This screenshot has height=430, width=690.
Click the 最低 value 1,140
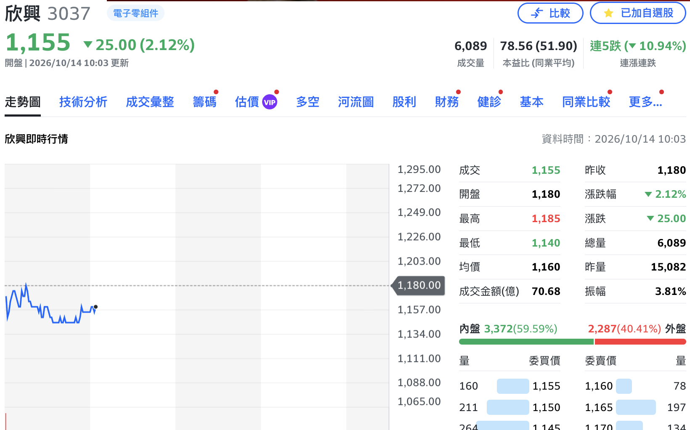coord(546,243)
